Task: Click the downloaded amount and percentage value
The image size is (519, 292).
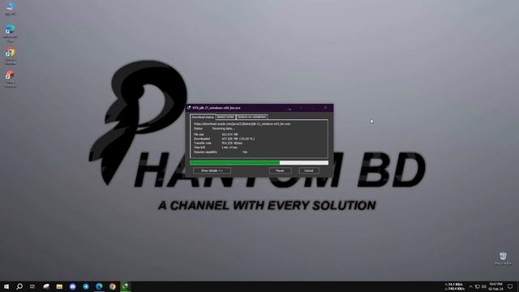Action: click(x=238, y=139)
